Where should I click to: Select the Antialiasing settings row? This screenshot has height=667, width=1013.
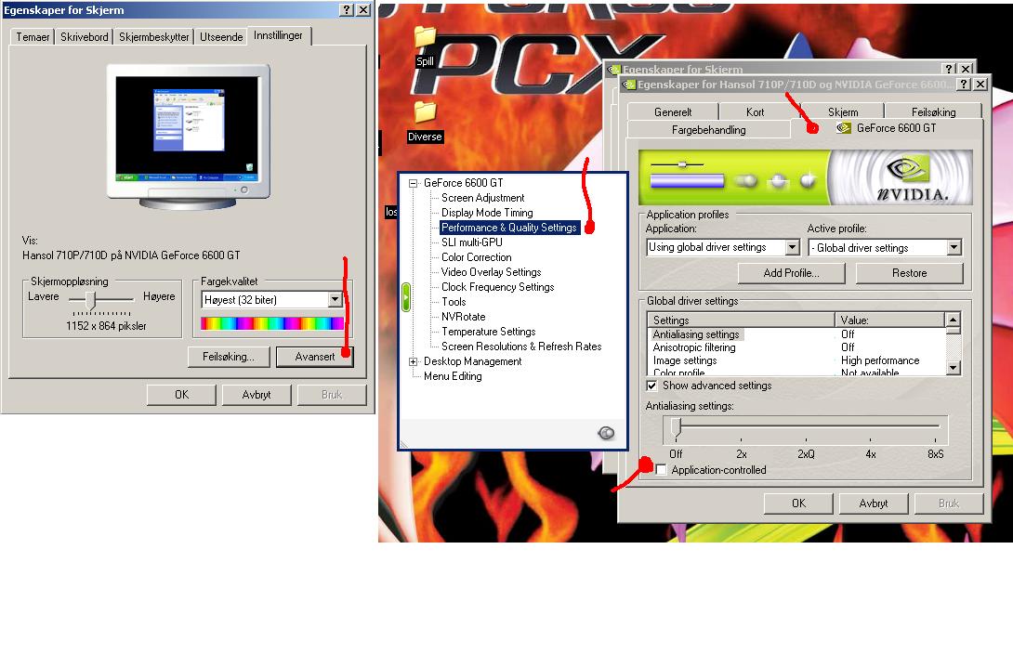pos(796,334)
